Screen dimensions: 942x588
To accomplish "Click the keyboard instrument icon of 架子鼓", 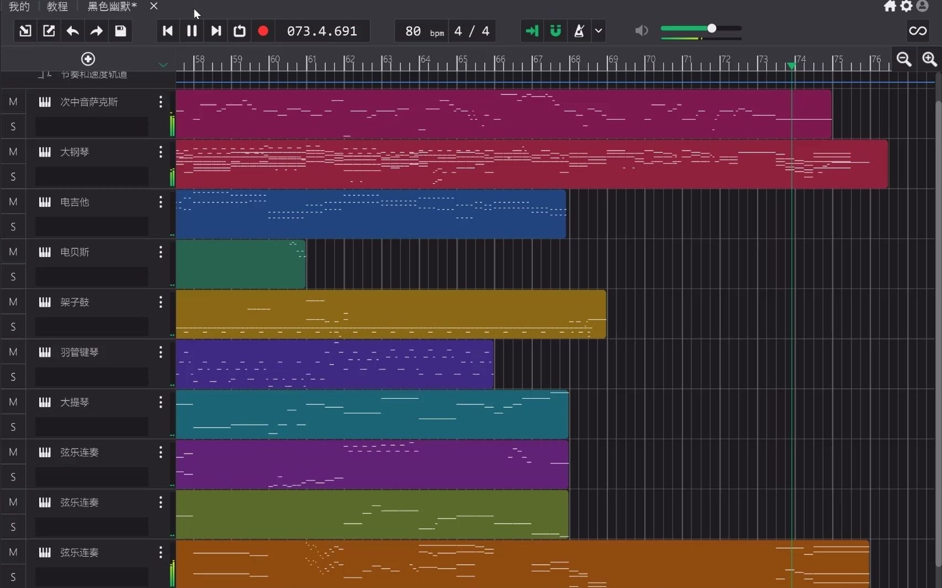I will point(45,302).
